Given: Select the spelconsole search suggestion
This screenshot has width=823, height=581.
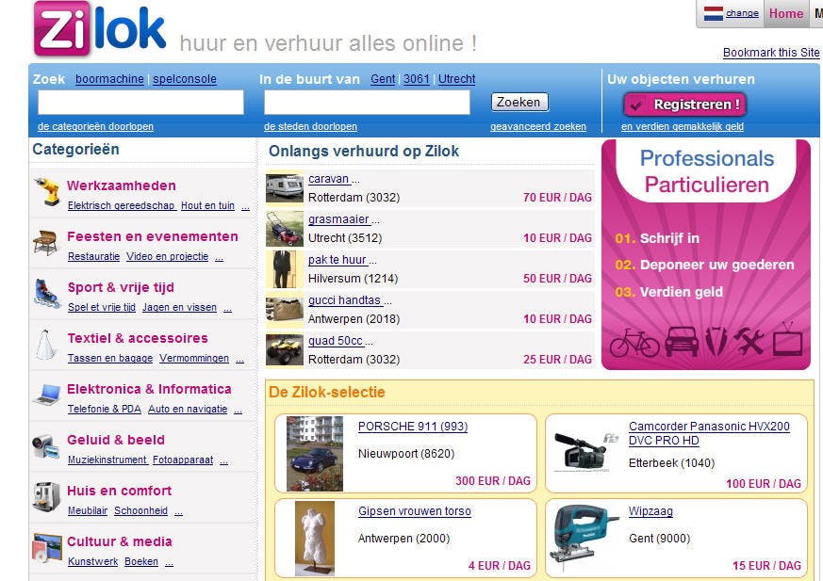Looking at the screenshot, I should (185, 79).
